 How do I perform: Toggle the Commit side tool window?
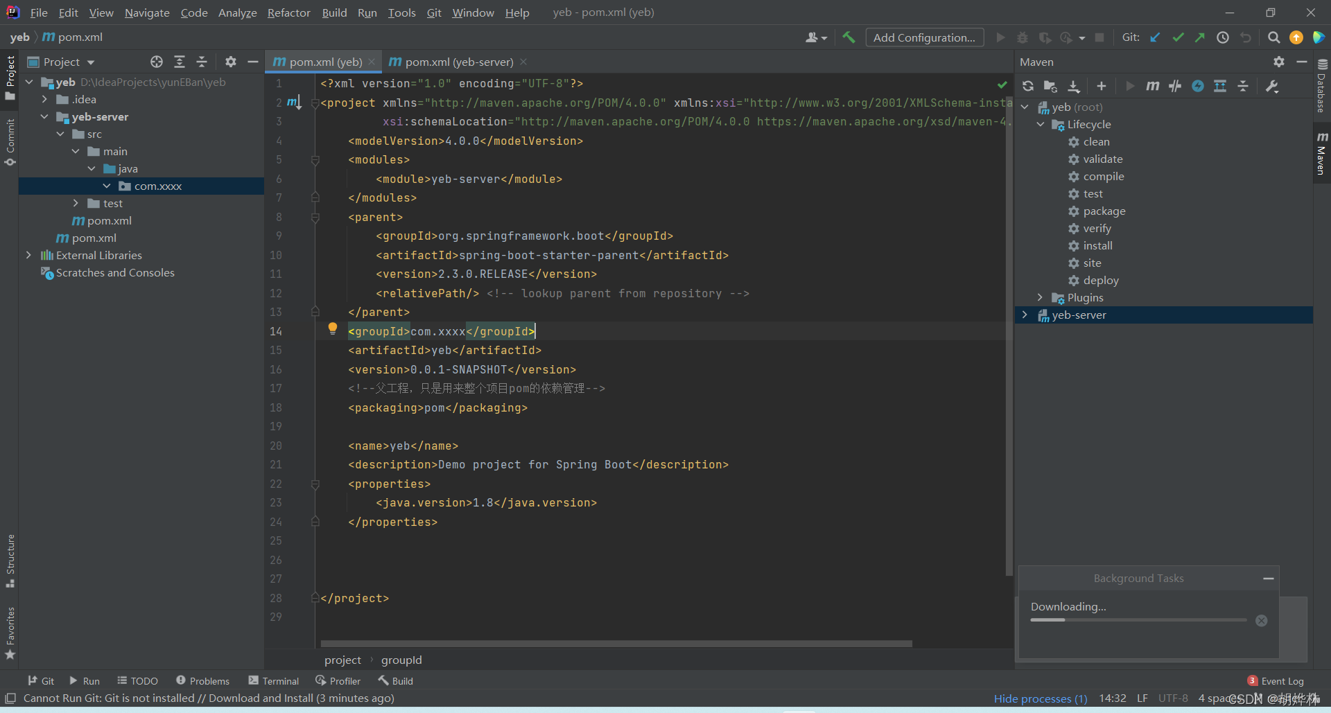click(x=10, y=143)
